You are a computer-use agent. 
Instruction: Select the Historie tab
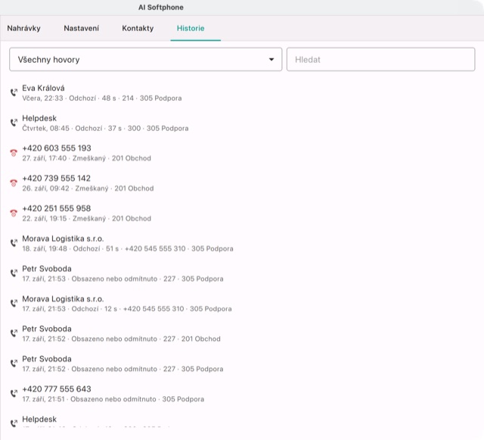pyautogui.click(x=191, y=29)
